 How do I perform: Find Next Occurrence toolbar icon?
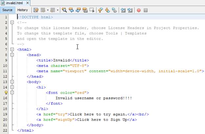(78, 10)
